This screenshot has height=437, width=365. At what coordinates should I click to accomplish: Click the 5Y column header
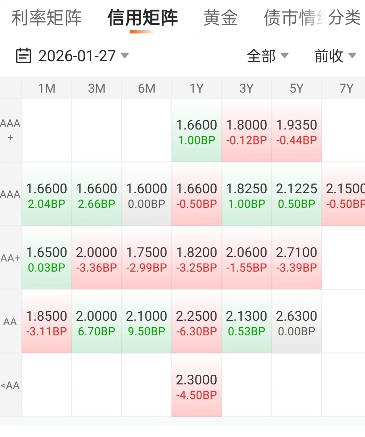297,88
